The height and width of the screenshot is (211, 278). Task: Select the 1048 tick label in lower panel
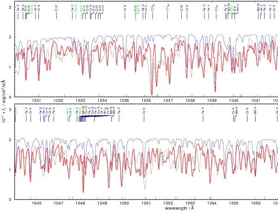click(80, 203)
